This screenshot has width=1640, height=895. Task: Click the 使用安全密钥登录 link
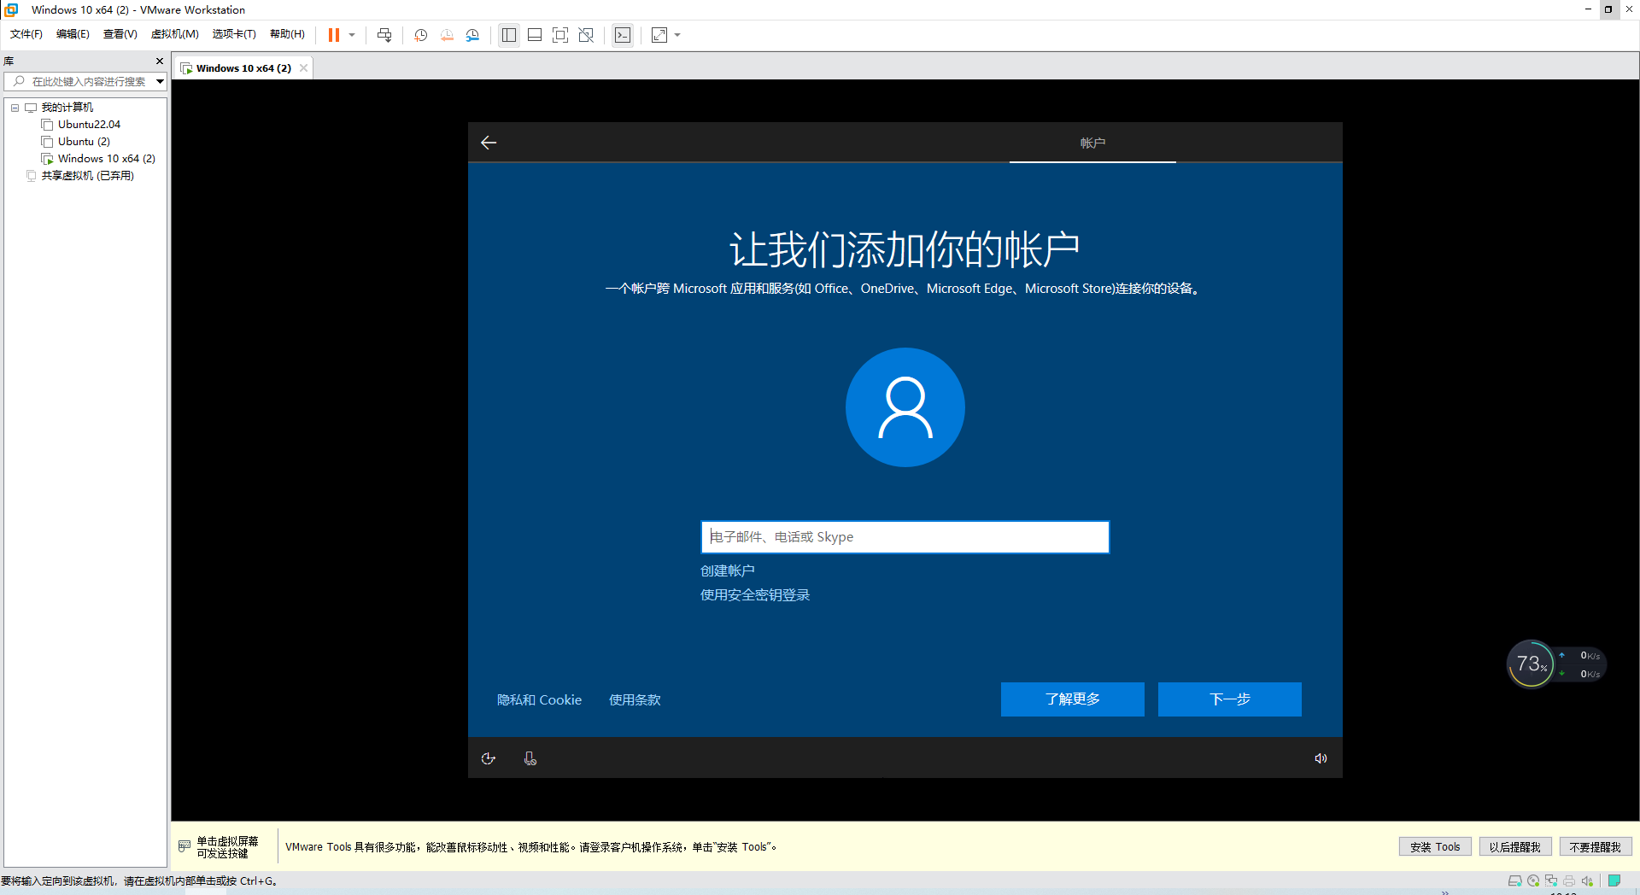(755, 594)
